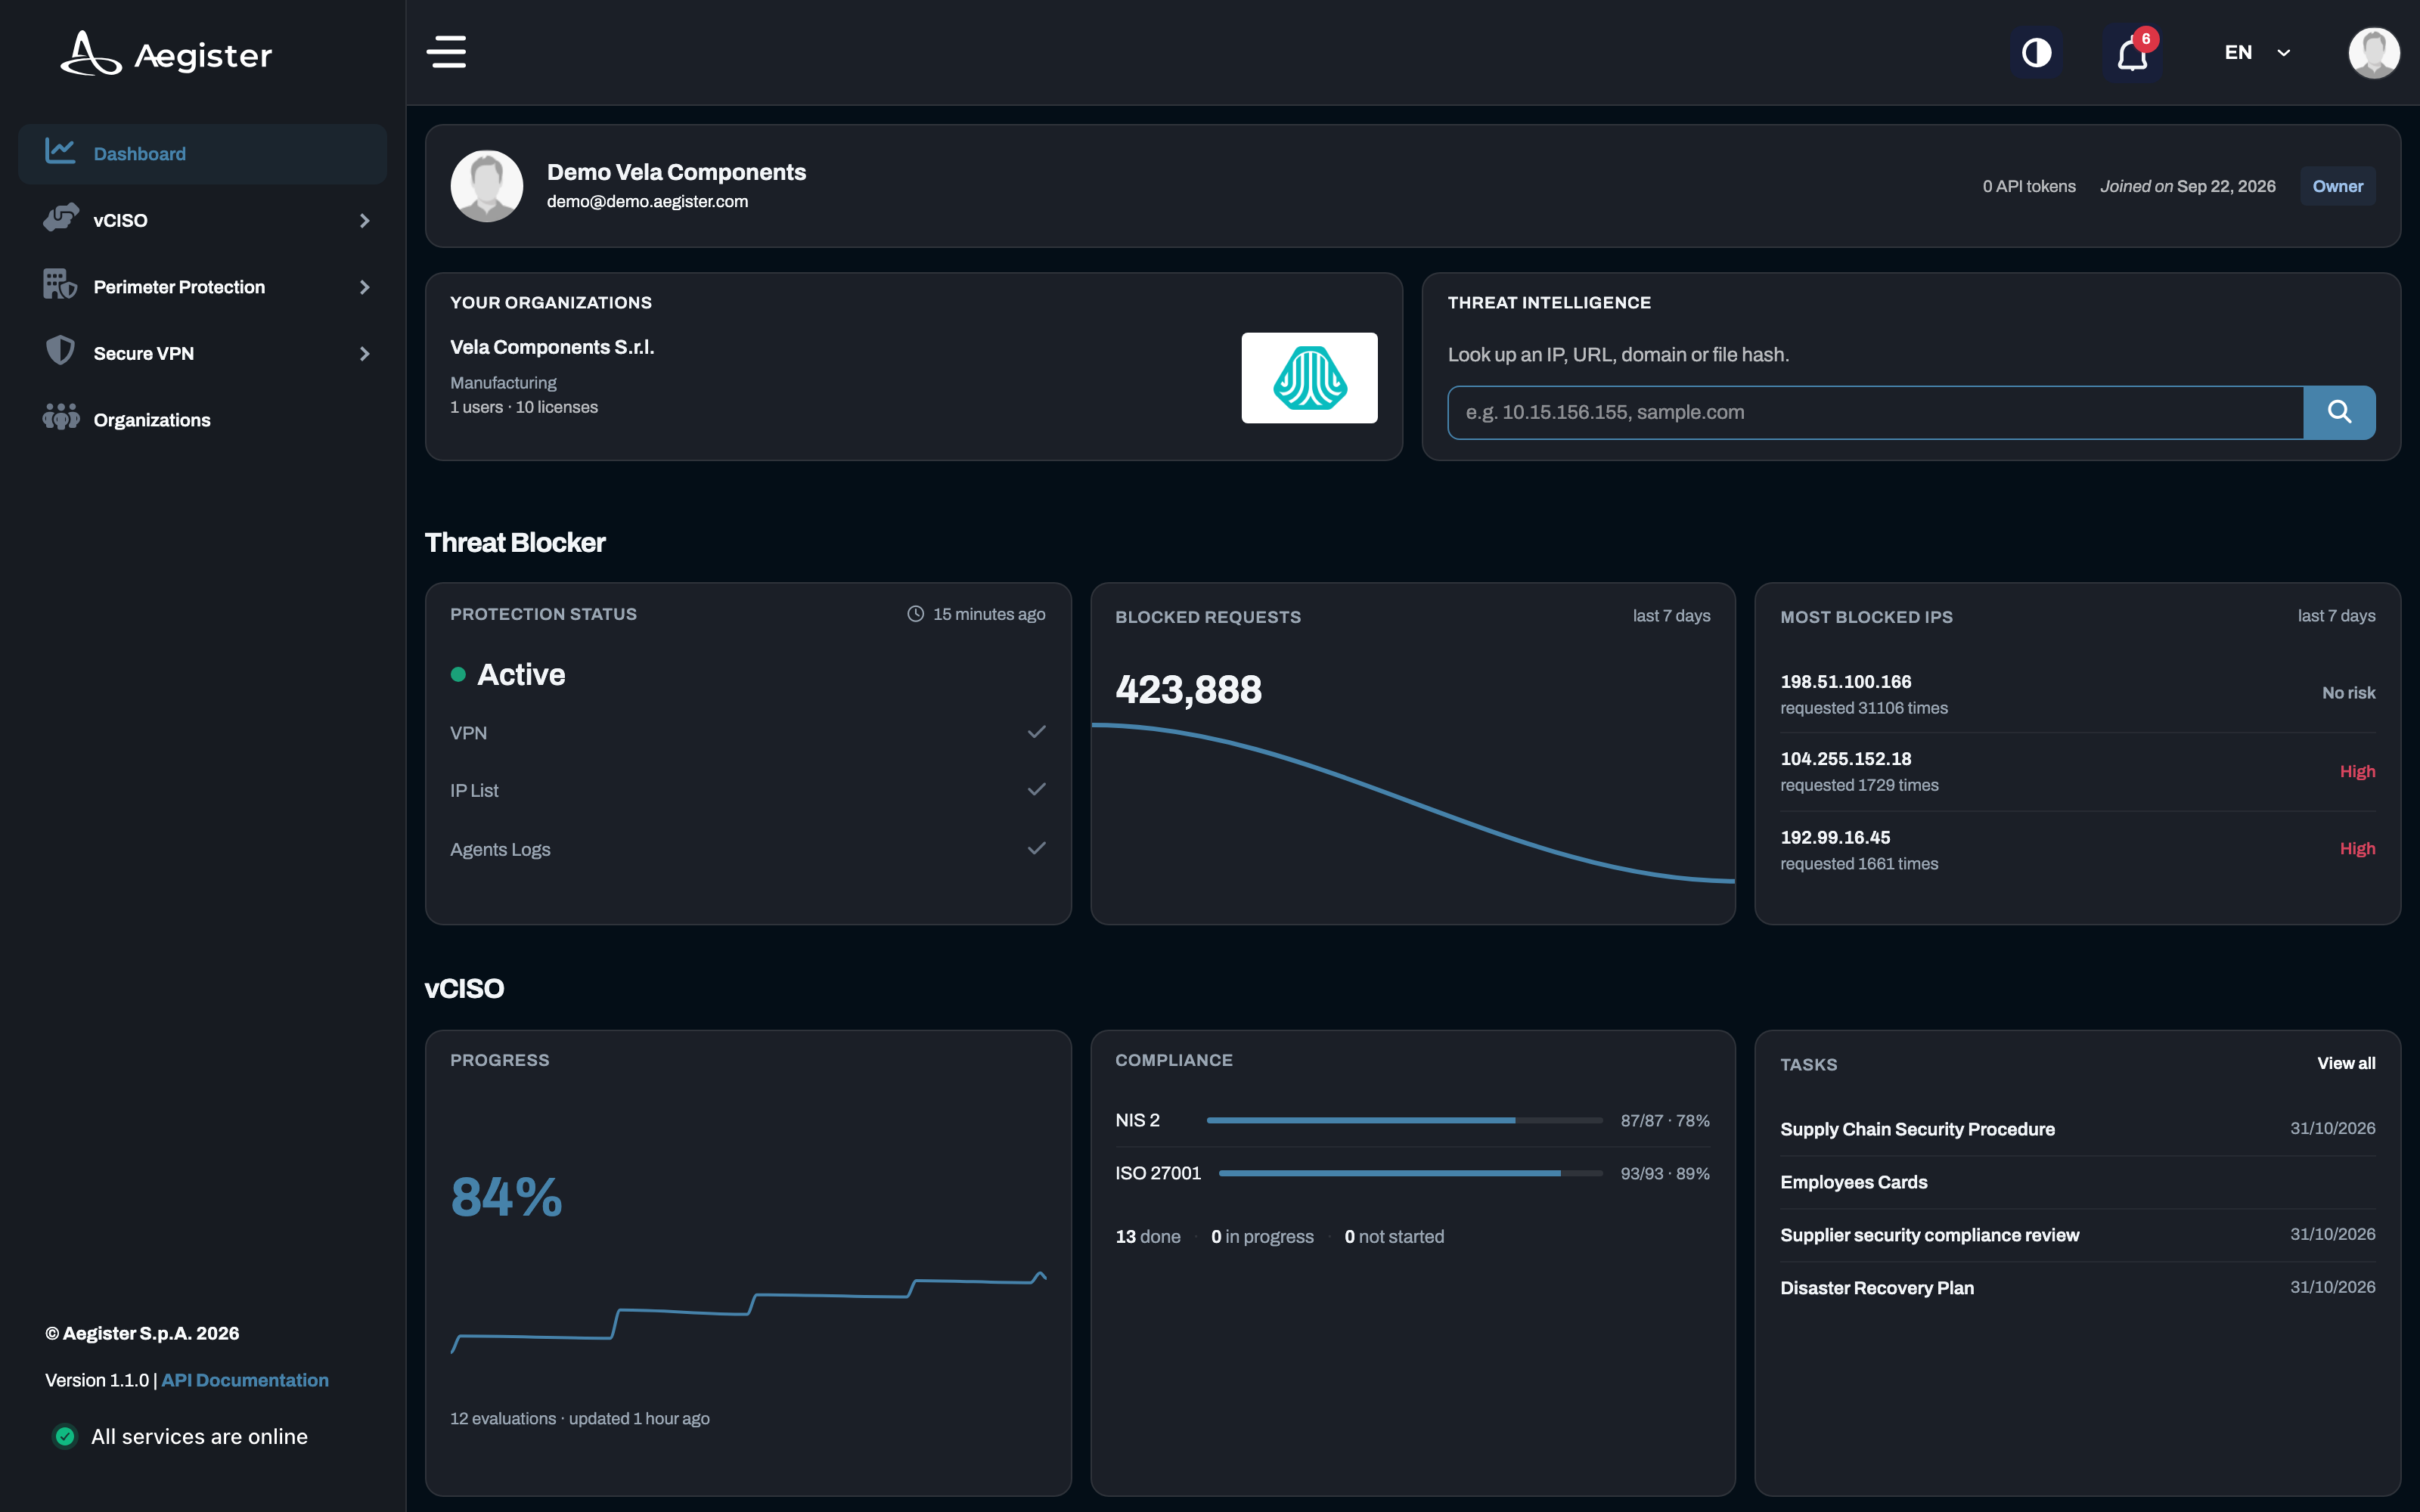Click the green Active status dot
The width and height of the screenshot is (2420, 1512).
[x=458, y=675]
